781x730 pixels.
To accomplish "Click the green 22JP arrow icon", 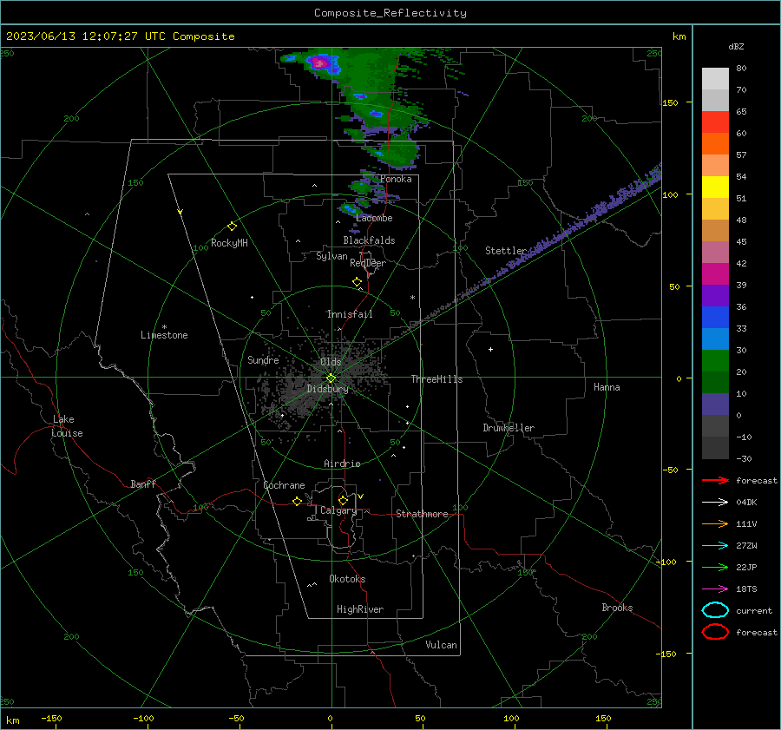I will (x=715, y=567).
